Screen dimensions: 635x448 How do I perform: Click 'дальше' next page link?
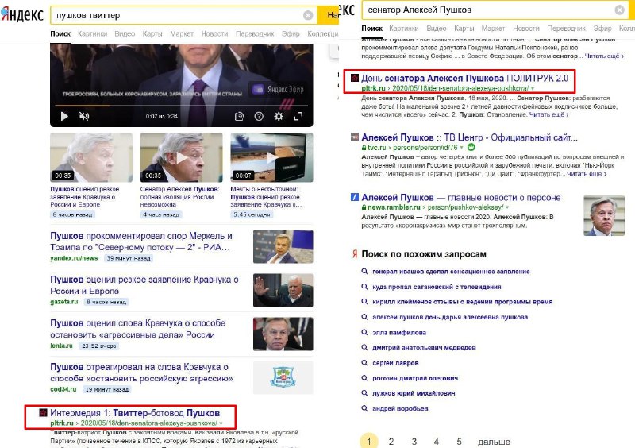point(494,442)
